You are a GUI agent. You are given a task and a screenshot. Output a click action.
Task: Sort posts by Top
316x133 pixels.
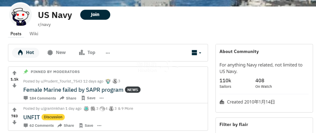click(x=87, y=53)
